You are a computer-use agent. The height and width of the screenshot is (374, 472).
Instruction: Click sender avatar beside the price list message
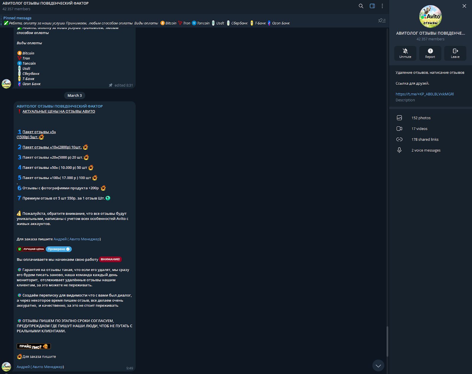pyautogui.click(x=6, y=367)
